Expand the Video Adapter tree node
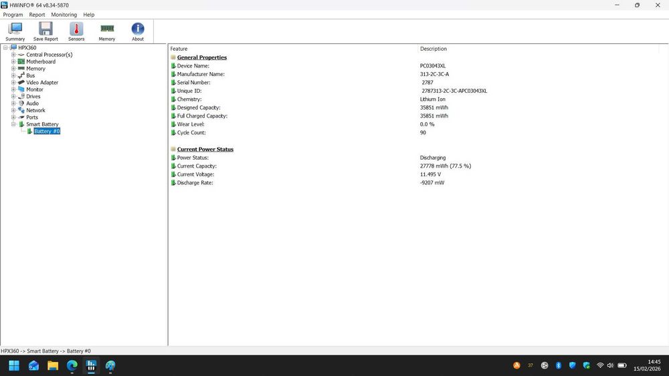The image size is (669, 376). (x=13, y=82)
